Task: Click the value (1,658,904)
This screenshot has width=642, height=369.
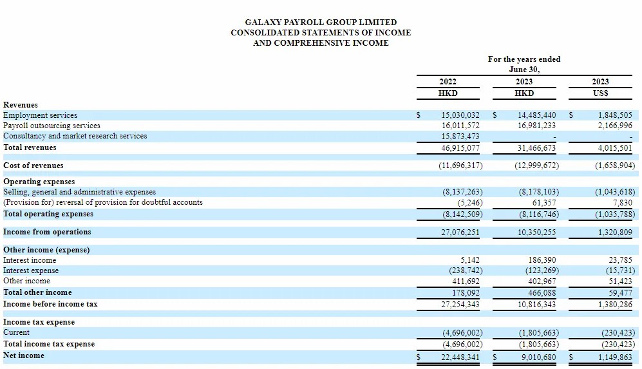Action: 615,166
